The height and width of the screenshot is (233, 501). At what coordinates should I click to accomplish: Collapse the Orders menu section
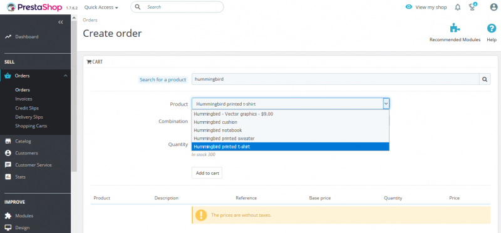(65, 76)
